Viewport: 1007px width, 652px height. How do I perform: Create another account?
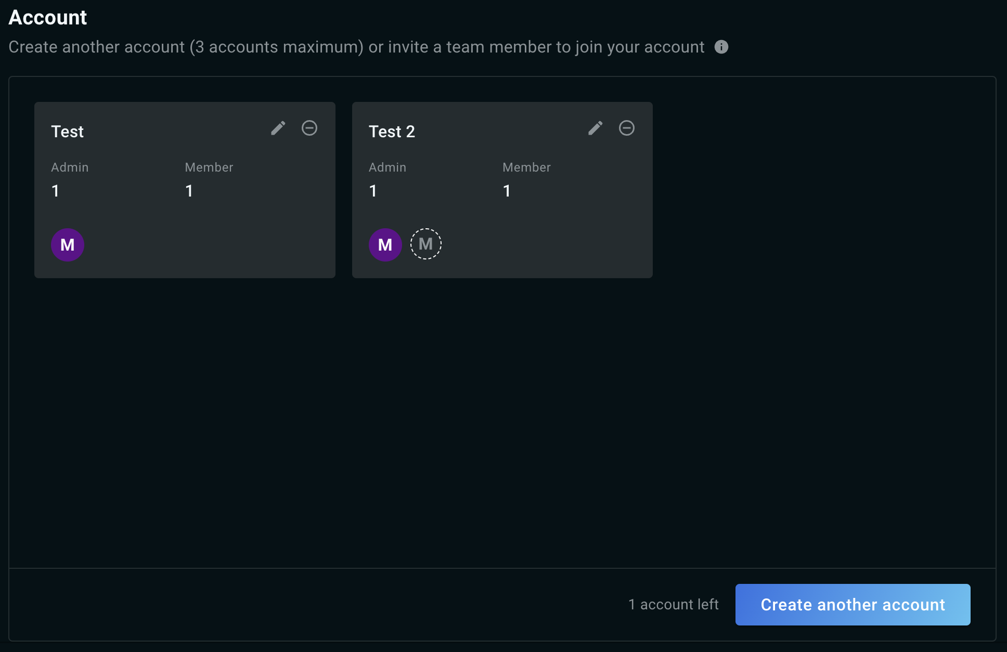click(x=853, y=605)
